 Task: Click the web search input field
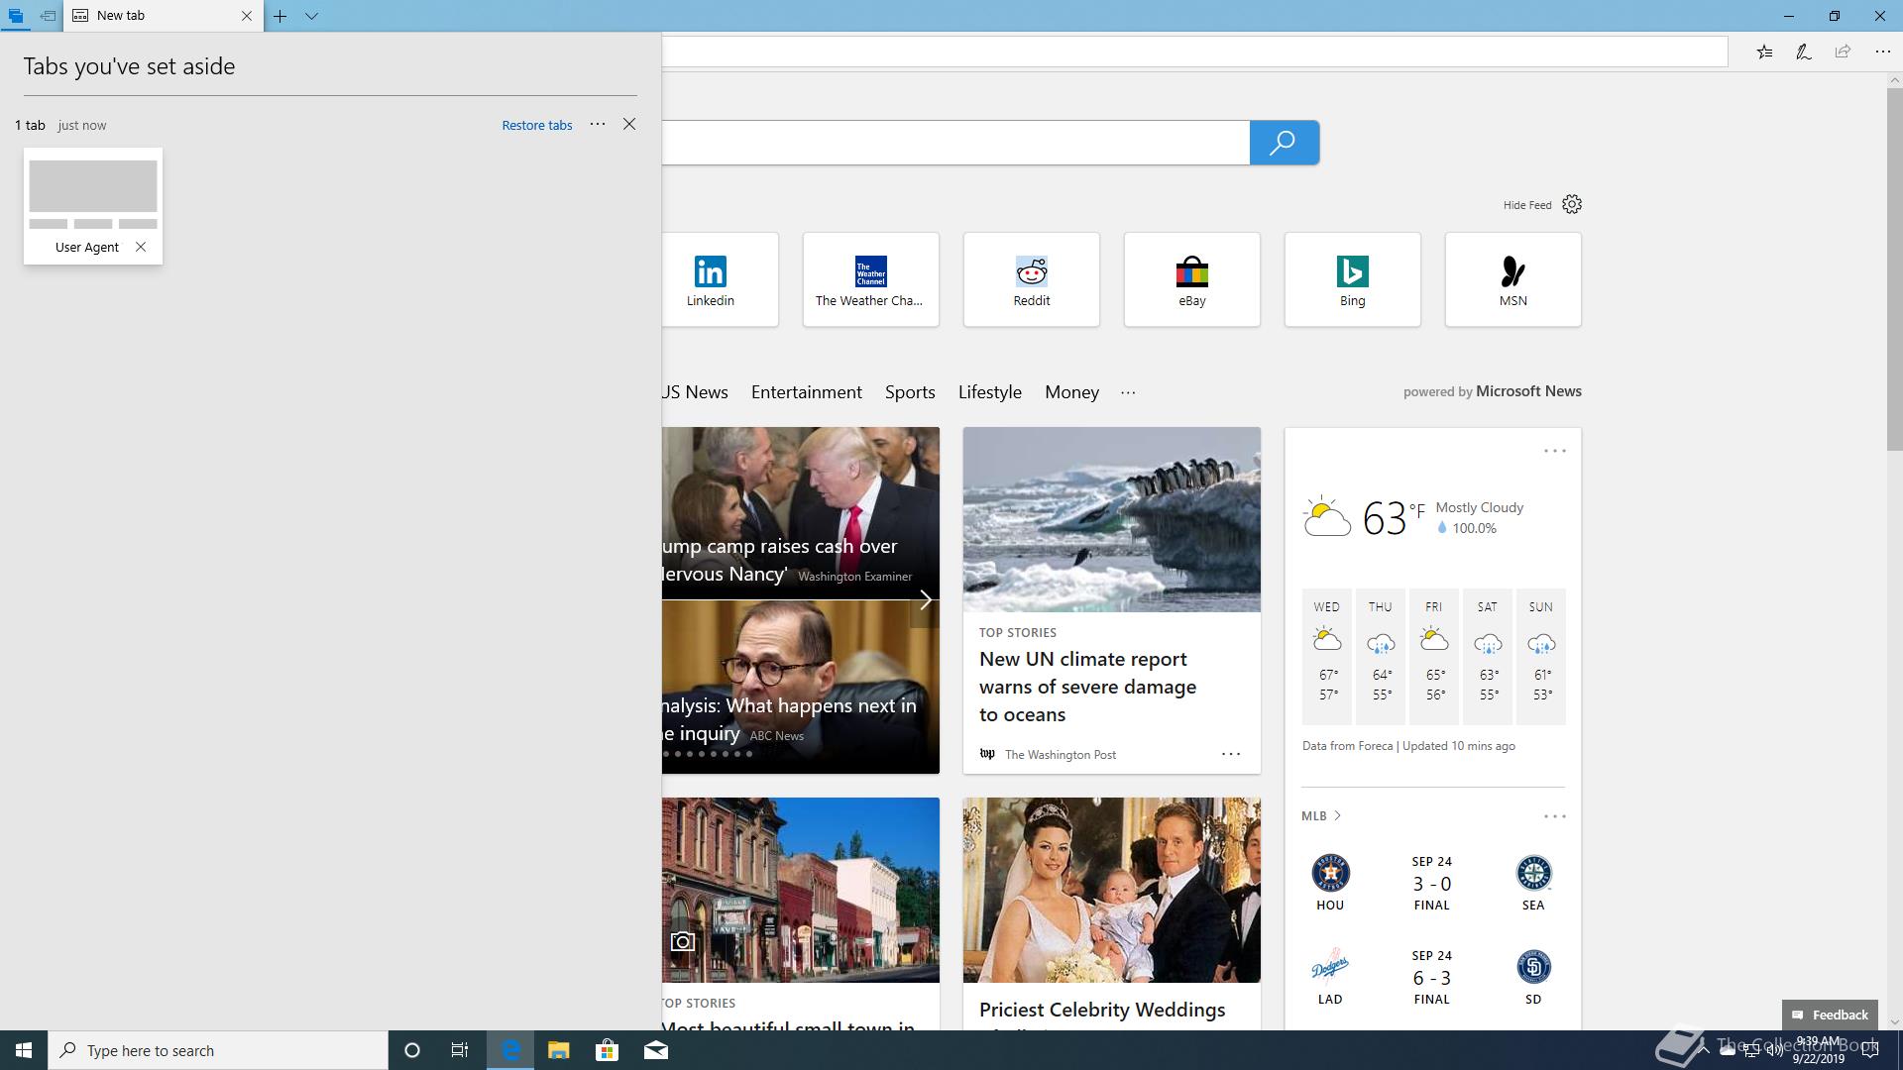(x=955, y=143)
